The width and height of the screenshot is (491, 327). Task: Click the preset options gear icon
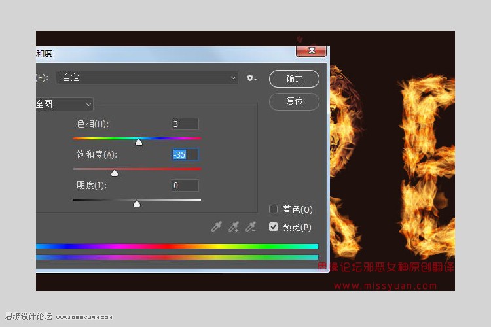[251, 78]
